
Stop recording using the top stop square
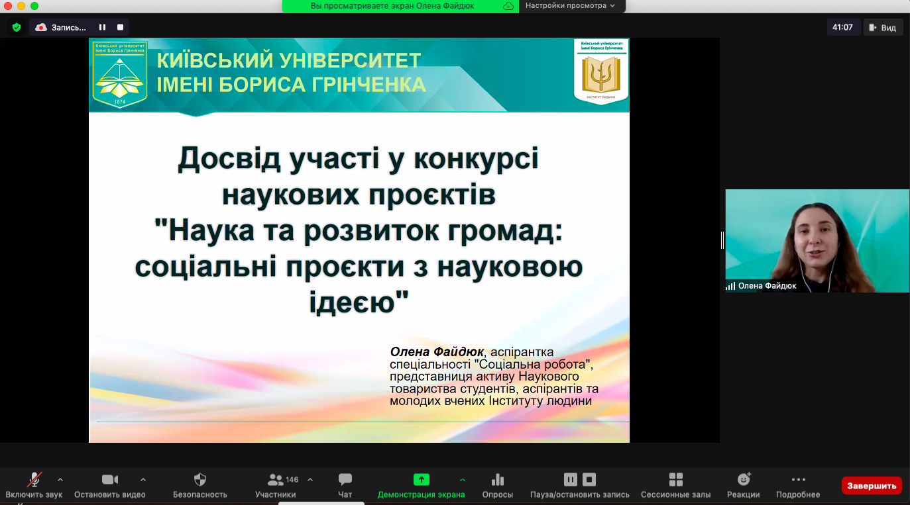(x=121, y=27)
